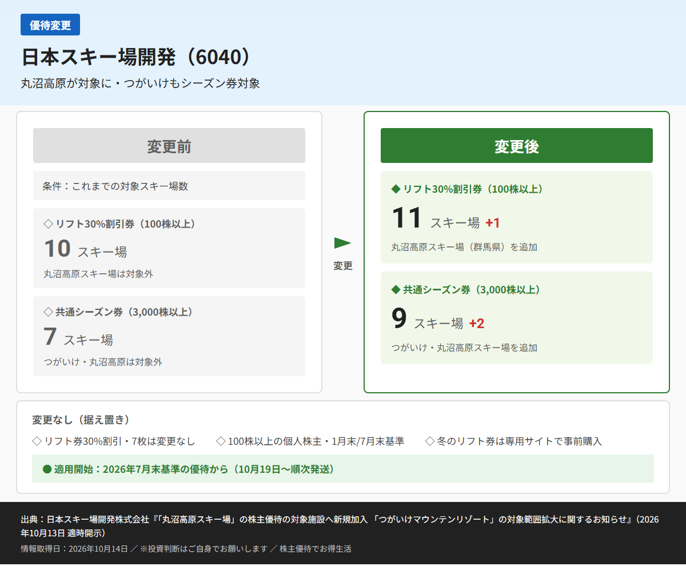Click the 変更 label under the arrow
686x578 pixels.
tap(343, 266)
